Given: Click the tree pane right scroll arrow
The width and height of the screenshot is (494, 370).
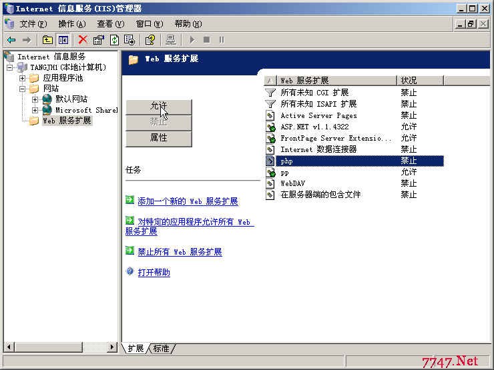Looking at the screenshot, I should point(112,347).
